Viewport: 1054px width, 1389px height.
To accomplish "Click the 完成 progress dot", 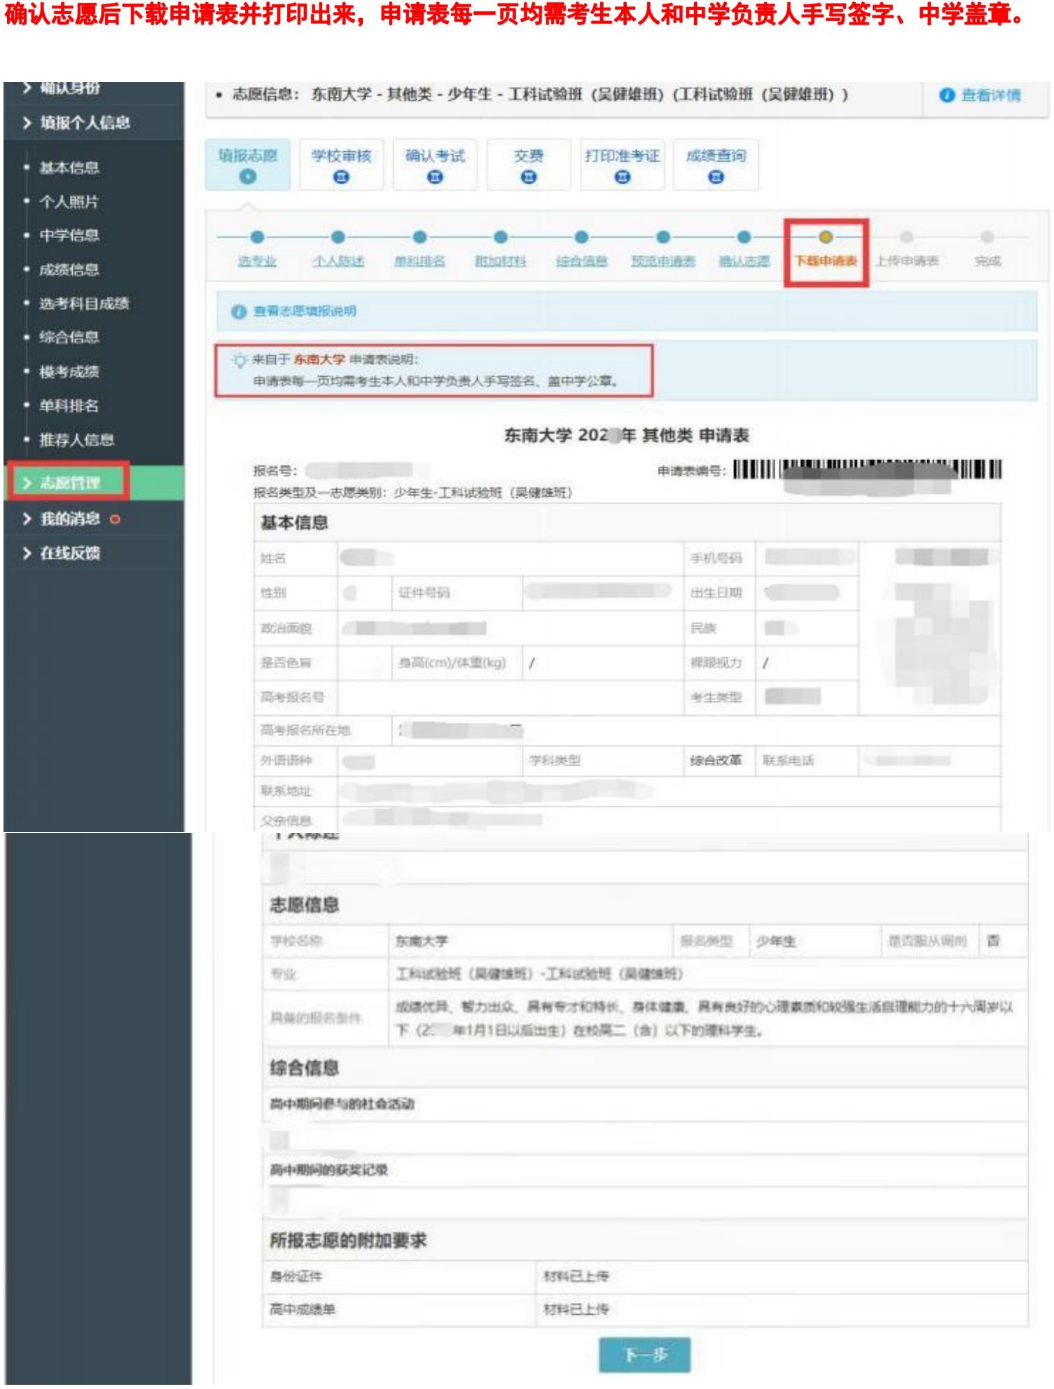I will click(x=987, y=237).
